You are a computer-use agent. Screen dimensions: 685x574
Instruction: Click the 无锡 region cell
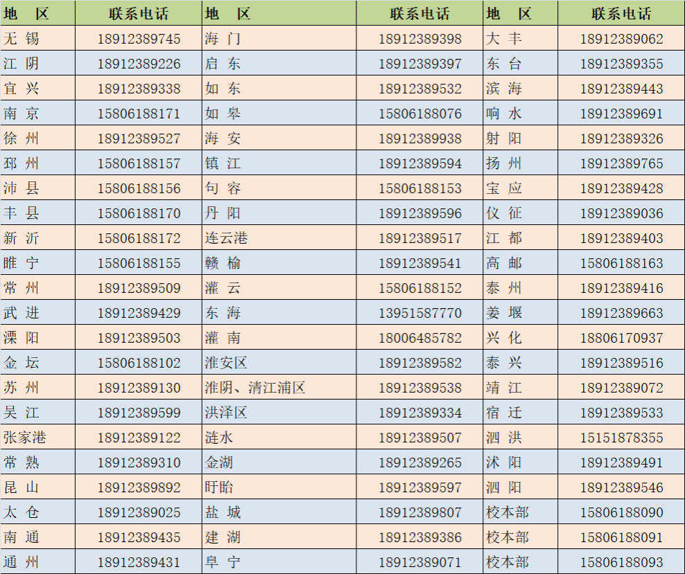[21, 39]
